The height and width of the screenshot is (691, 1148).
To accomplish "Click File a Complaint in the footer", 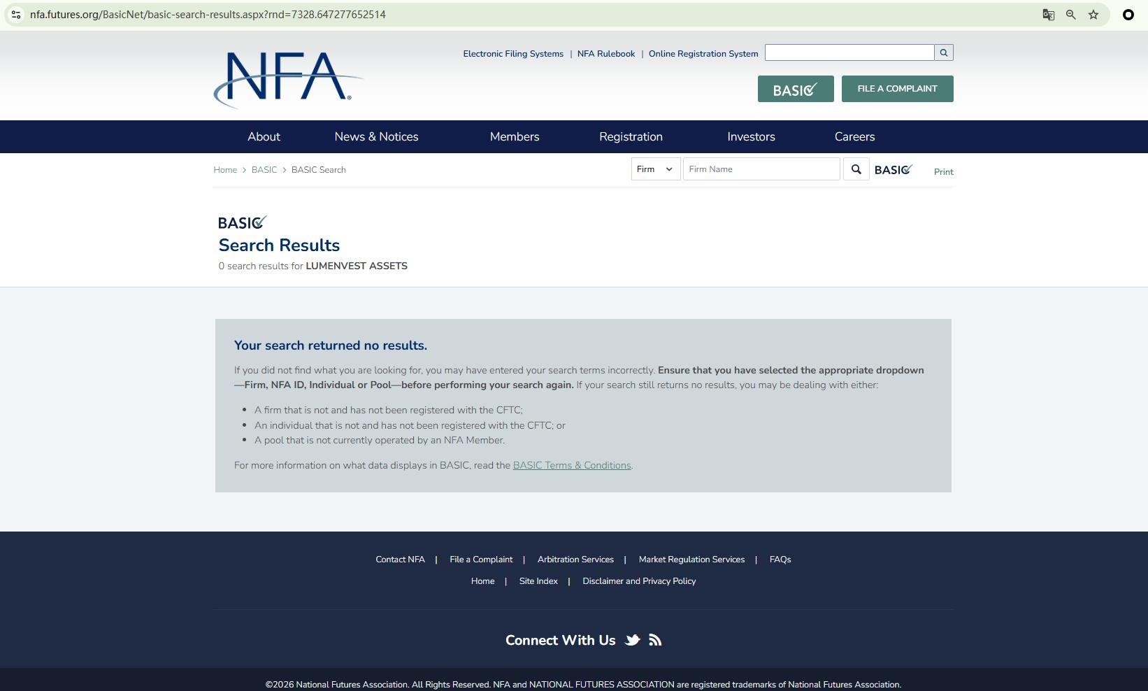I will pos(481,560).
